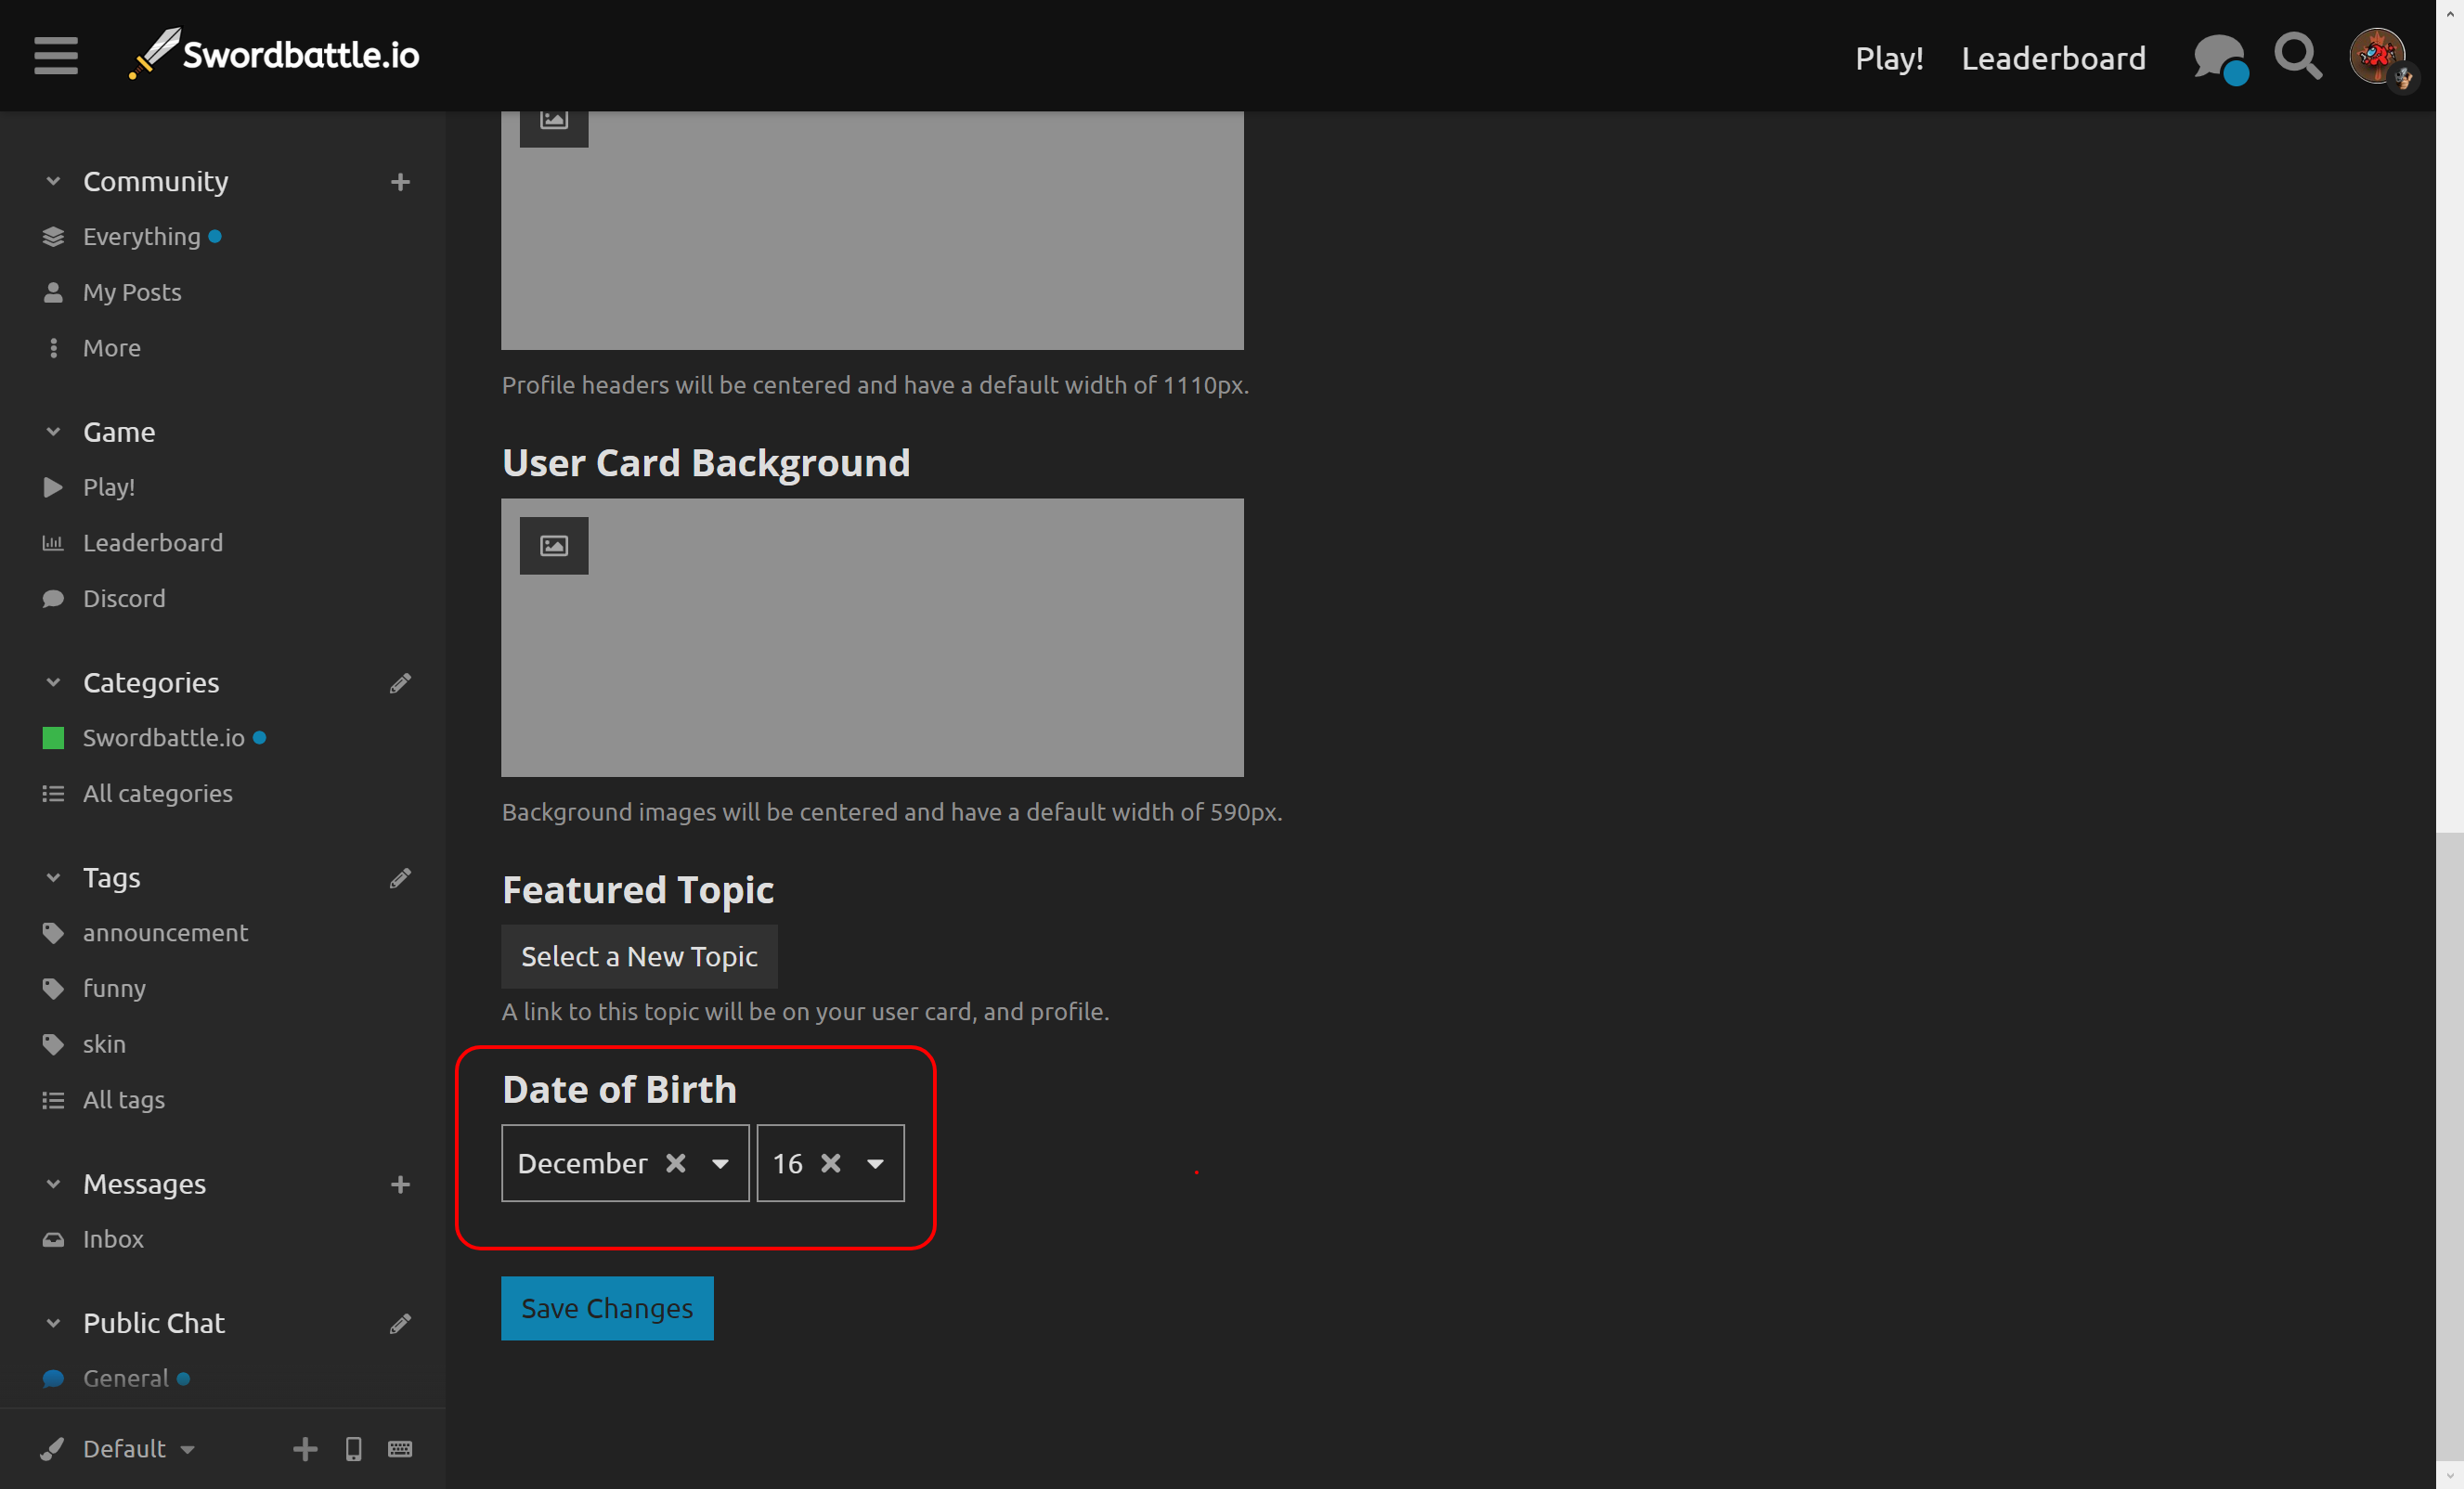Toggle the mobile view icon in footer
The height and width of the screenshot is (1489, 2464).
[x=353, y=1449]
